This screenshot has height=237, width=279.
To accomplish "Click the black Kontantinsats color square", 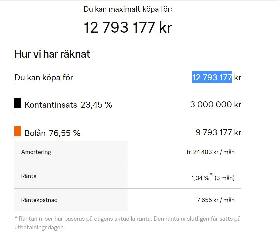I will coord(18,103).
